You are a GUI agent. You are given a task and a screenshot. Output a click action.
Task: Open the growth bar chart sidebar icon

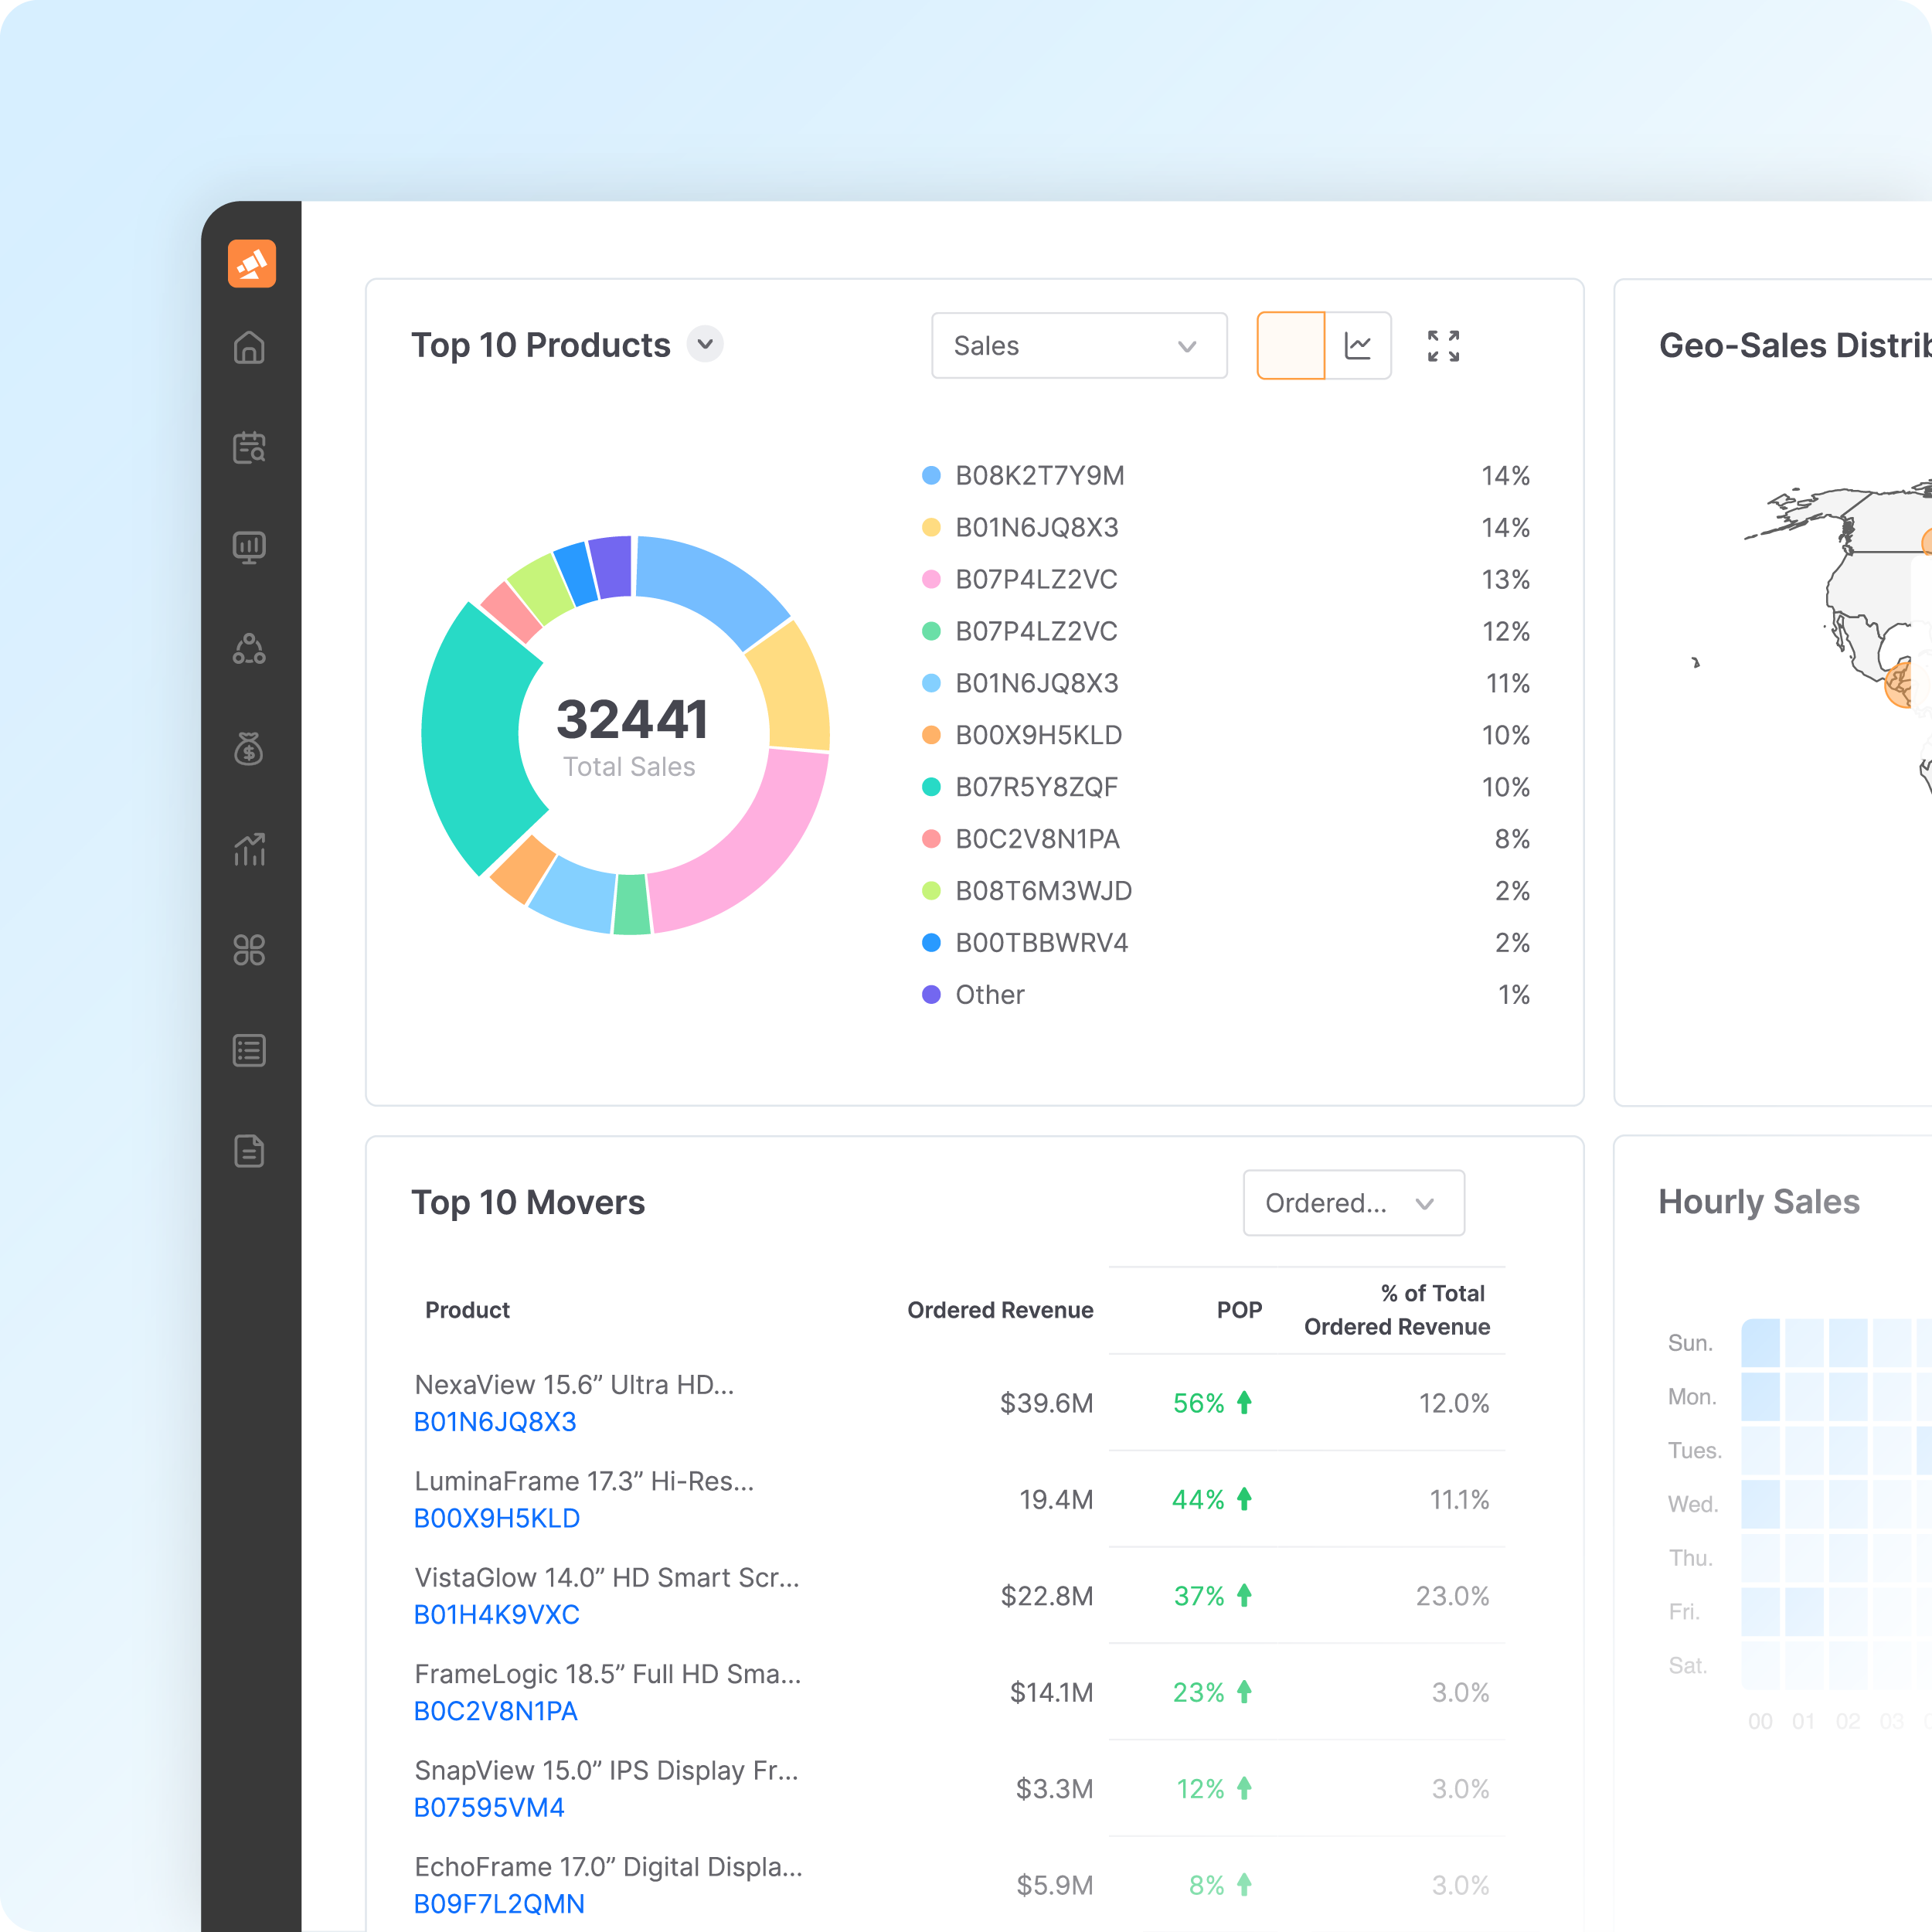249,849
